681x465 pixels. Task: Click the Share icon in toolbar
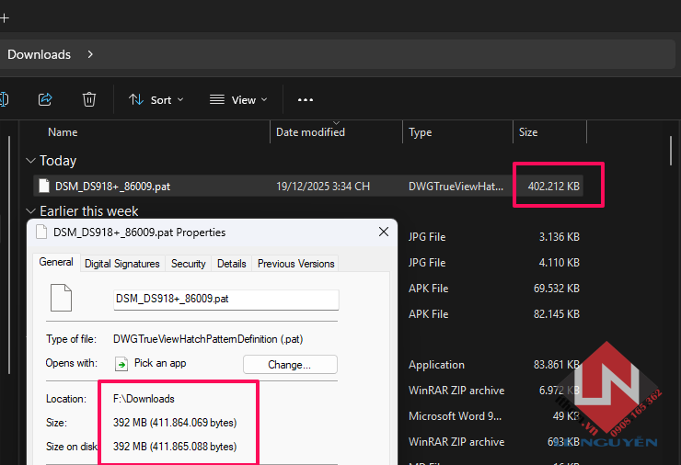coord(45,99)
